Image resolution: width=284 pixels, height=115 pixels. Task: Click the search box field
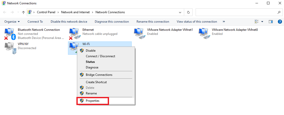[x=236, y=12]
